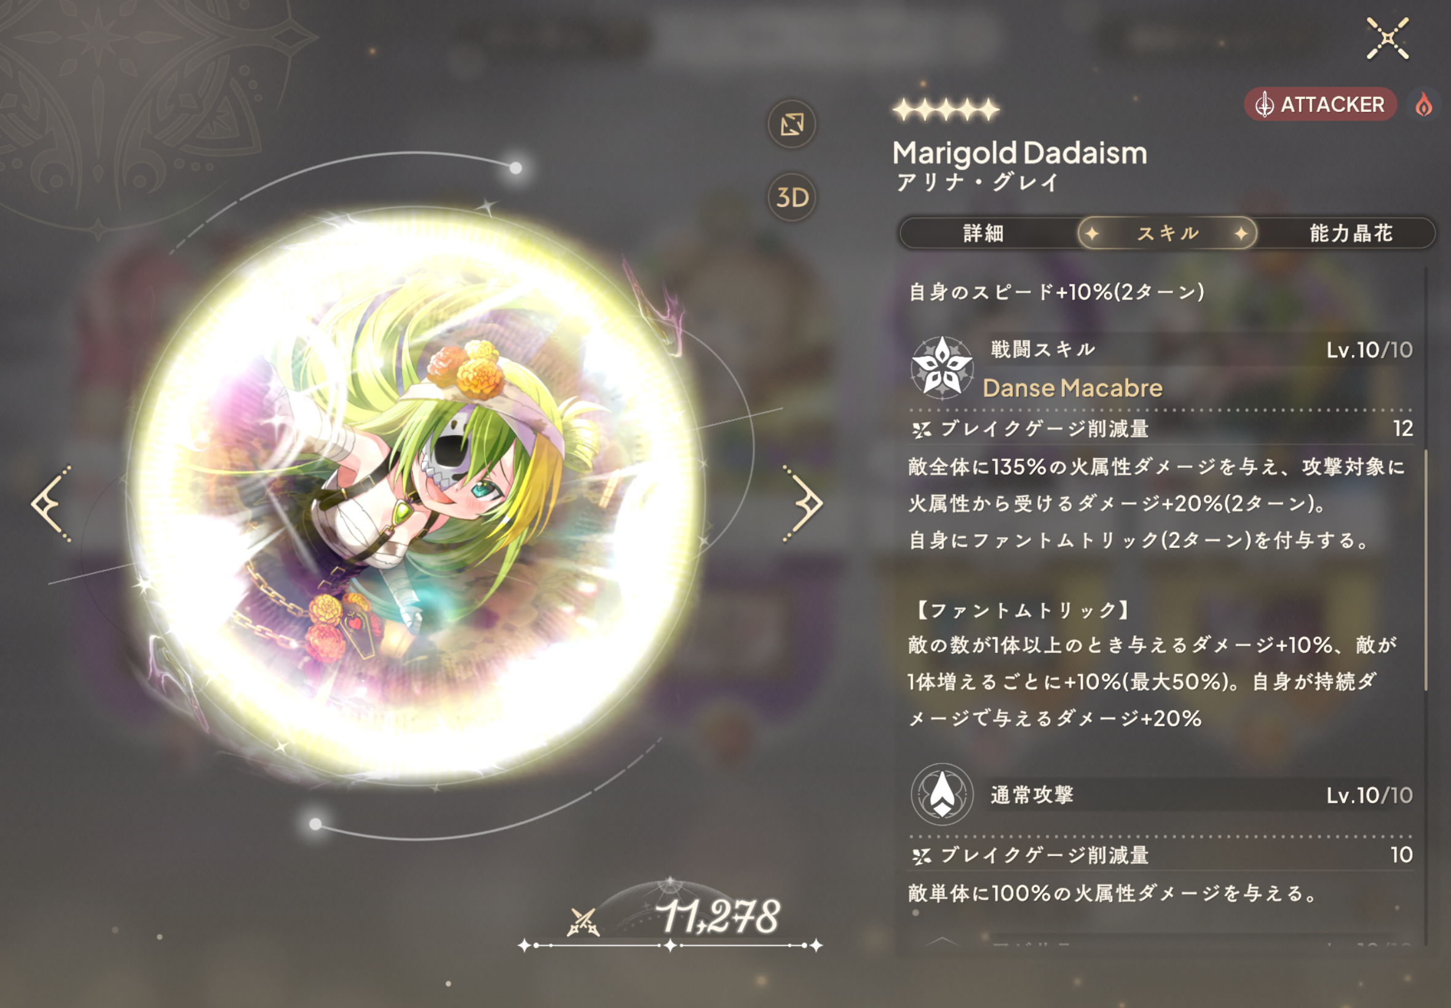This screenshot has width=1451, height=1008.
Task: Open the 能力晶花 tab
Action: (1351, 233)
